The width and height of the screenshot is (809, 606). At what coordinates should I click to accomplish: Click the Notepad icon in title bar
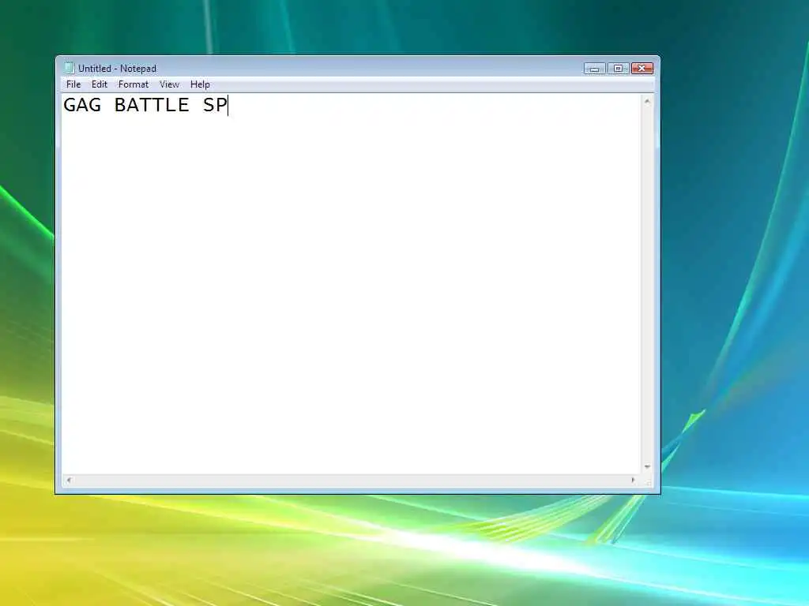[x=70, y=68]
